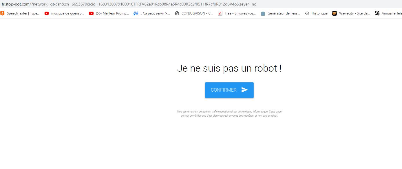The width and height of the screenshot is (402, 169).
Task: Click the Free bookmark's red f icon
Action: click(x=220, y=13)
